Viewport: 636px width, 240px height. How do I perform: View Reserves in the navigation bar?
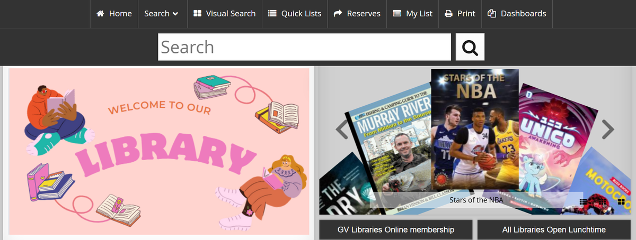[357, 14]
